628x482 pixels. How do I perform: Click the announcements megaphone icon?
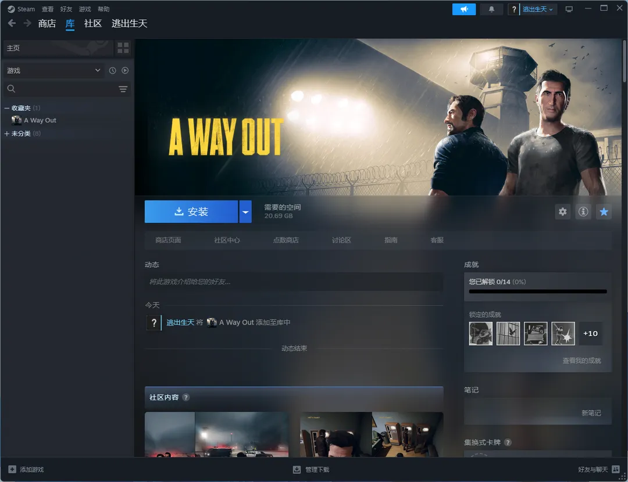tap(463, 9)
